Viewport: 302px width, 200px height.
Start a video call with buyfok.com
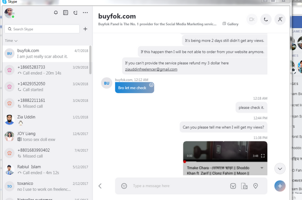click(x=252, y=19)
